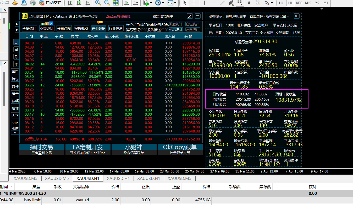Screen dimensions: 353x205
Task: Switch chart to bar chart style
Action: click(70, 3)
